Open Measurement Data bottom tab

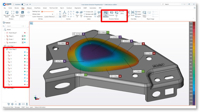pos(8,107)
